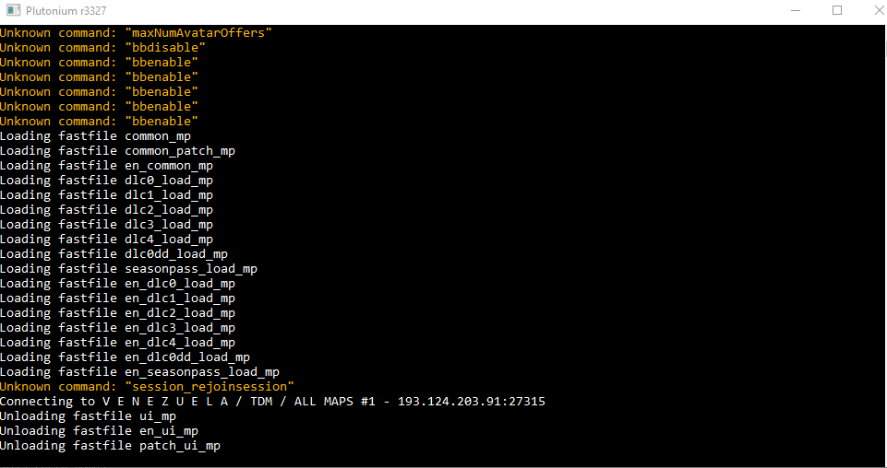Click the Loading fastfile en_dlc4_load_mp line
Viewport: 887px width, 468px height.
pos(117,342)
